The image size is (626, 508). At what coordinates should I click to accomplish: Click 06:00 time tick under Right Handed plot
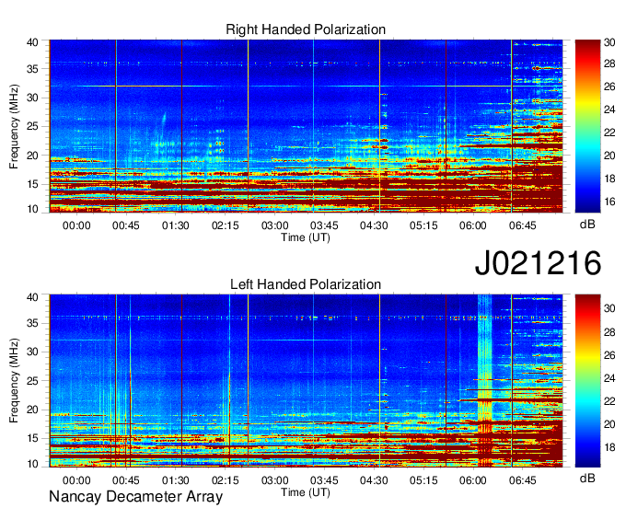[472, 225]
